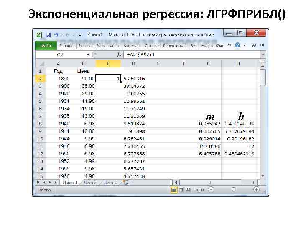Click the blue Help question mark icon
This screenshot has width=301, height=225.
point(237,45)
